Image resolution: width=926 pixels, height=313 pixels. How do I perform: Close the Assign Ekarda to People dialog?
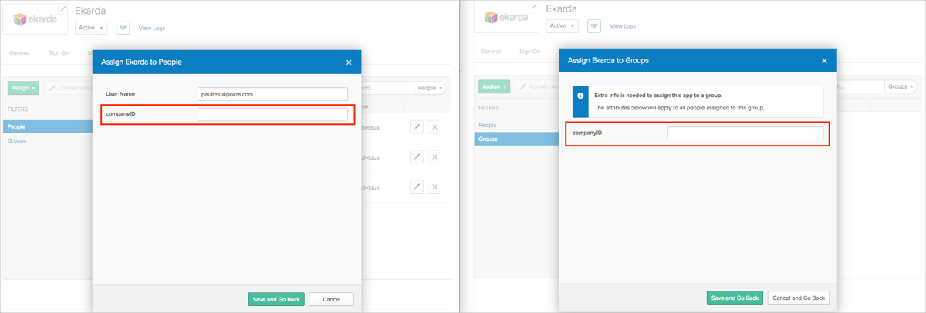click(x=349, y=62)
